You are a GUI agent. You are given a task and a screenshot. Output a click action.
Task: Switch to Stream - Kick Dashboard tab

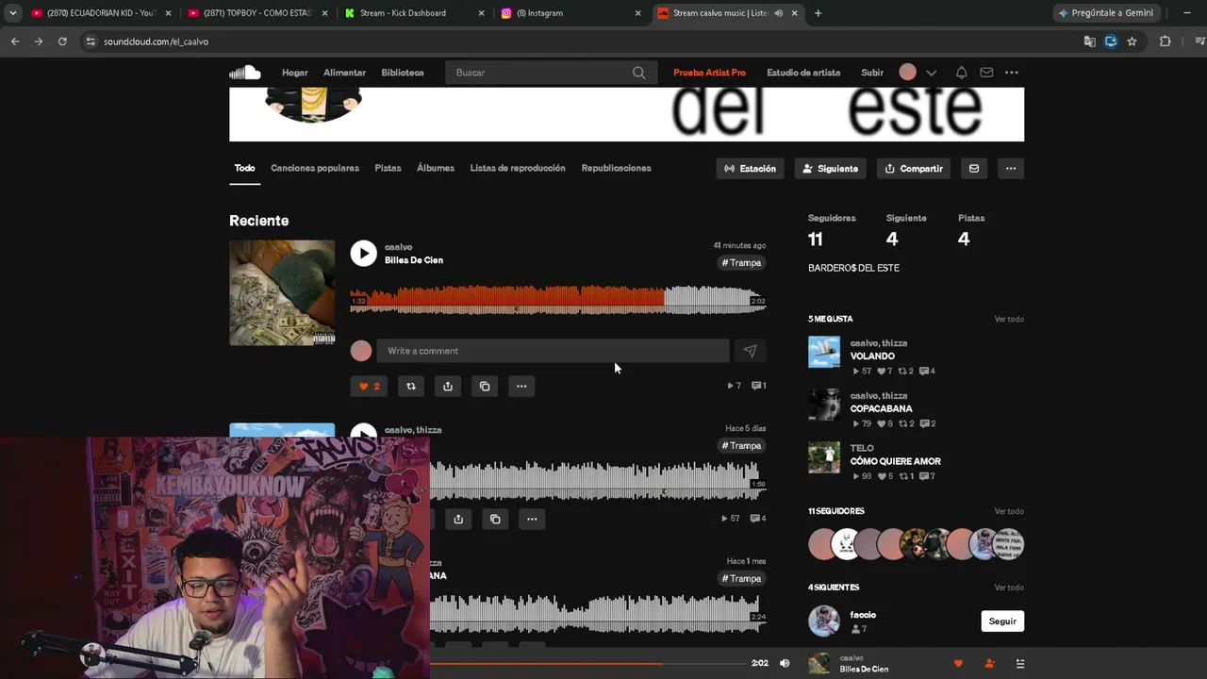[x=412, y=13]
